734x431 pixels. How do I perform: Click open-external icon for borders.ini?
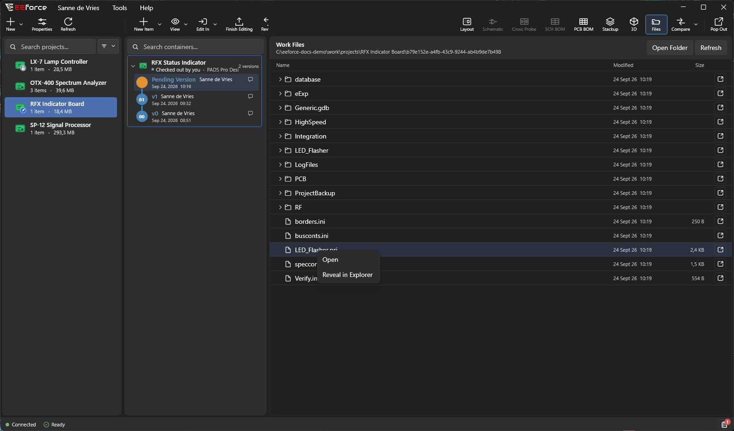click(x=720, y=221)
